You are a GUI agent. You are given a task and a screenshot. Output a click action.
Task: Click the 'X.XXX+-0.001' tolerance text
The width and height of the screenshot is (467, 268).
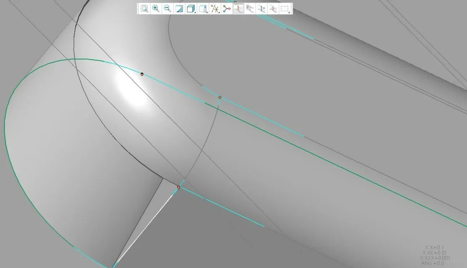point(435,258)
